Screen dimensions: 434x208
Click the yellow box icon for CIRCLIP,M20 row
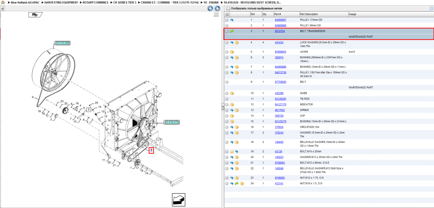[237, 127]
